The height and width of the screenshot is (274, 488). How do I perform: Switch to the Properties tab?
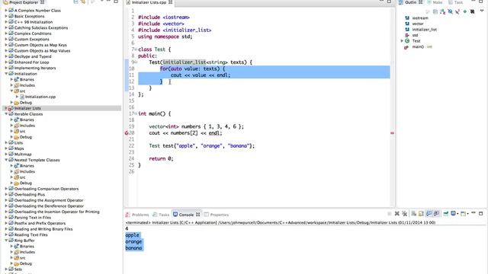coord(217,215)
